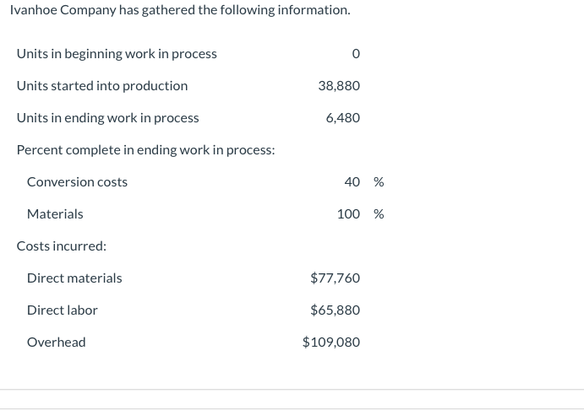584x410 pixels.
Task: Select the 'Materials' row label
Action: point(55,214)
